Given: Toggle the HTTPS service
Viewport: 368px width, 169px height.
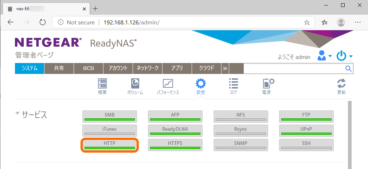Looking at the screenshot, I should 175,145.
